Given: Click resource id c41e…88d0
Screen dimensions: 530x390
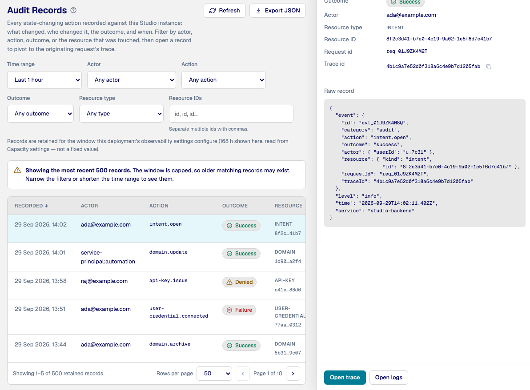Looking at the screenshot, I should (x=288, y=290).
